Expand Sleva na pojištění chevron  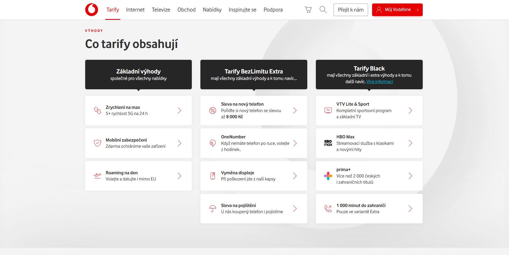click(295, 208)
